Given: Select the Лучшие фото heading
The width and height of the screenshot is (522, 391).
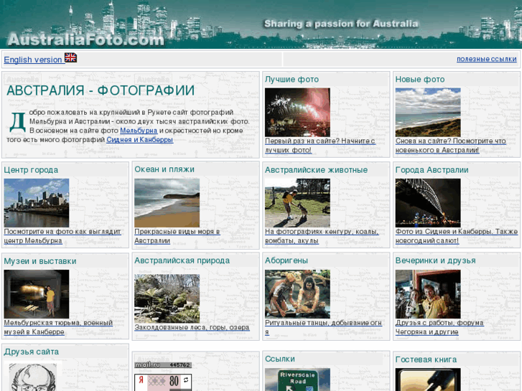Looking at the screenshot, I should click(292, 79).
